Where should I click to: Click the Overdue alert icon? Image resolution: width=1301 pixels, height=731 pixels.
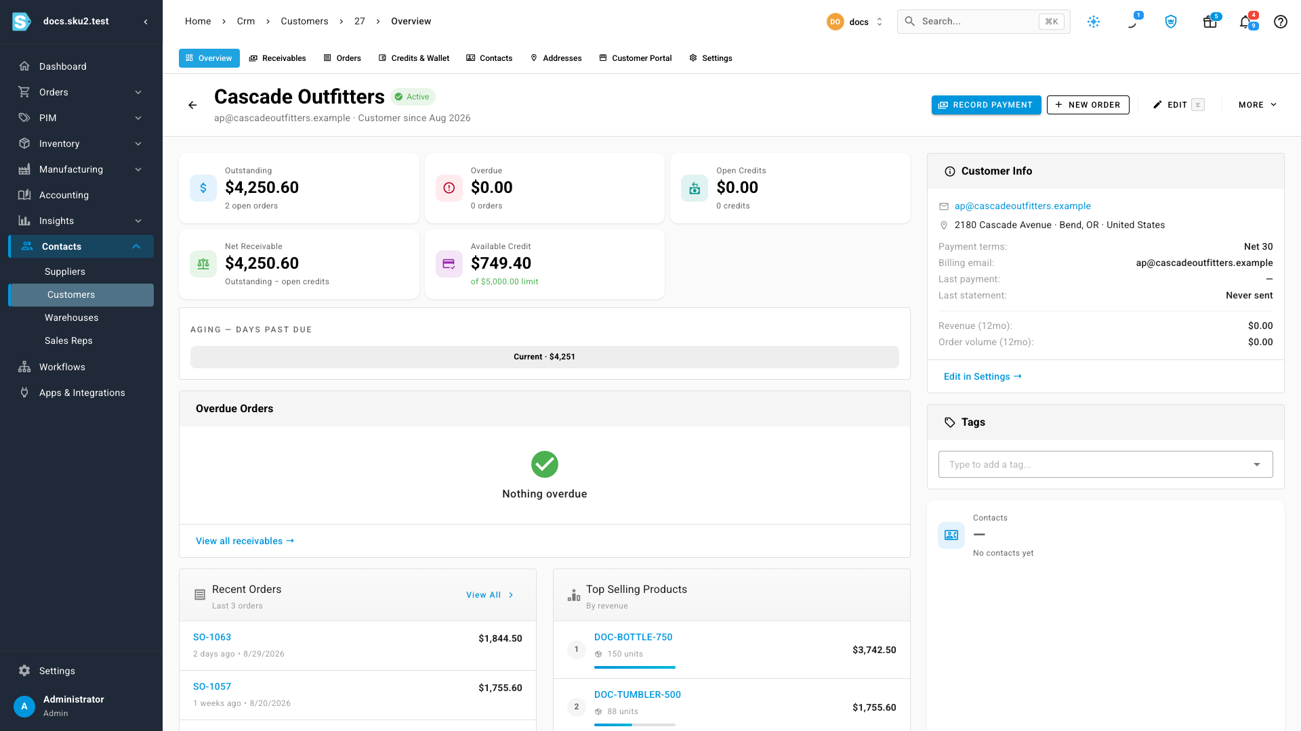point(449,188)
